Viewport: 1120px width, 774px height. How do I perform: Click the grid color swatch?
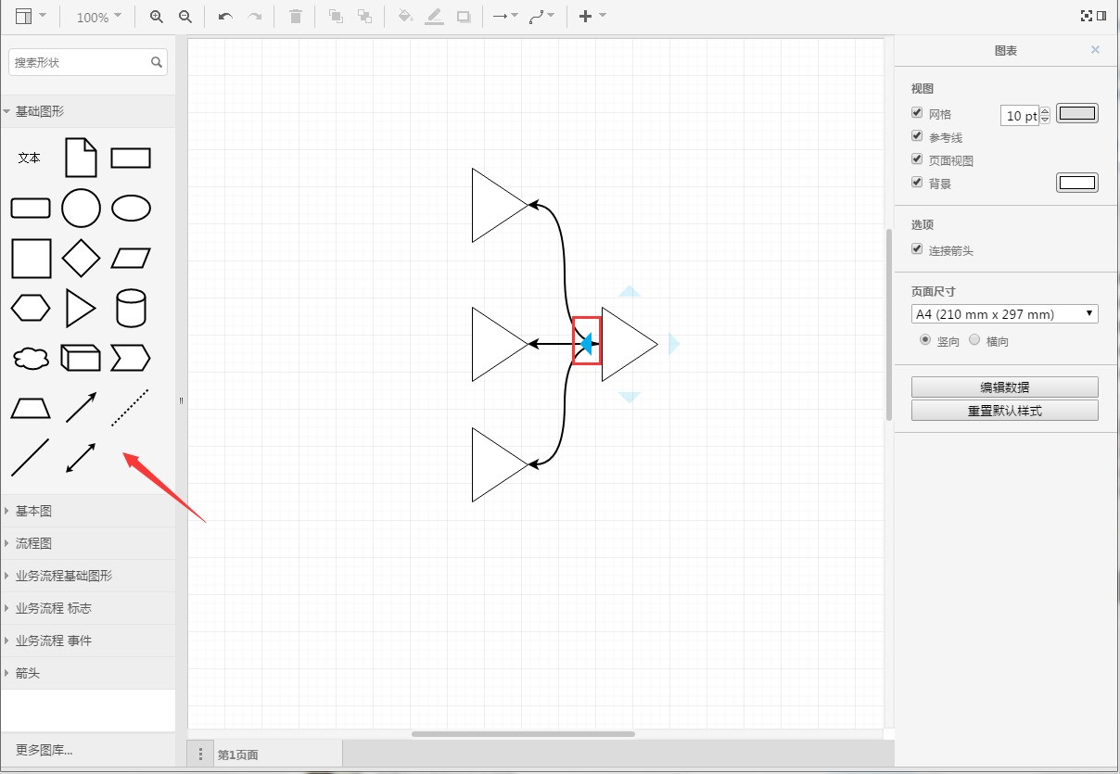tap(1076, 114)
